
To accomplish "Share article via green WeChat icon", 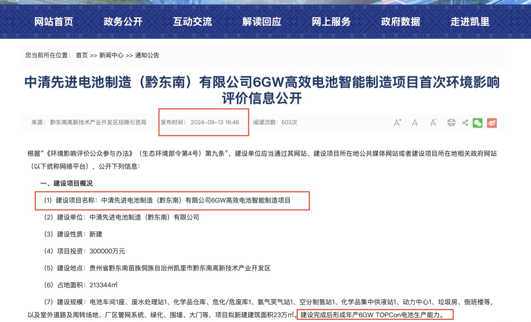I will (x=477, y=123).
